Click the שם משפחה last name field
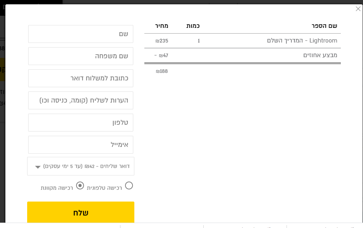This screenshot has width=363, height=228. [80, 56]
